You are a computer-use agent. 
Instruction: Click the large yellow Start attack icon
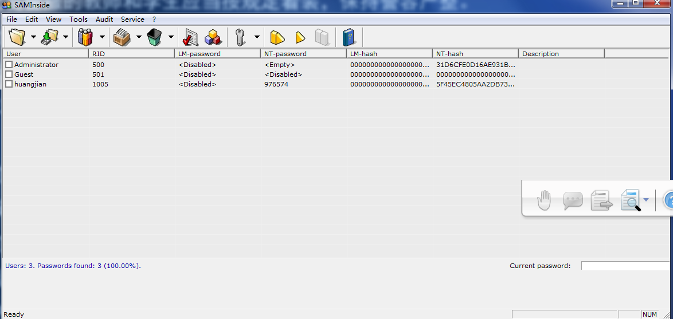pos(277,37)
